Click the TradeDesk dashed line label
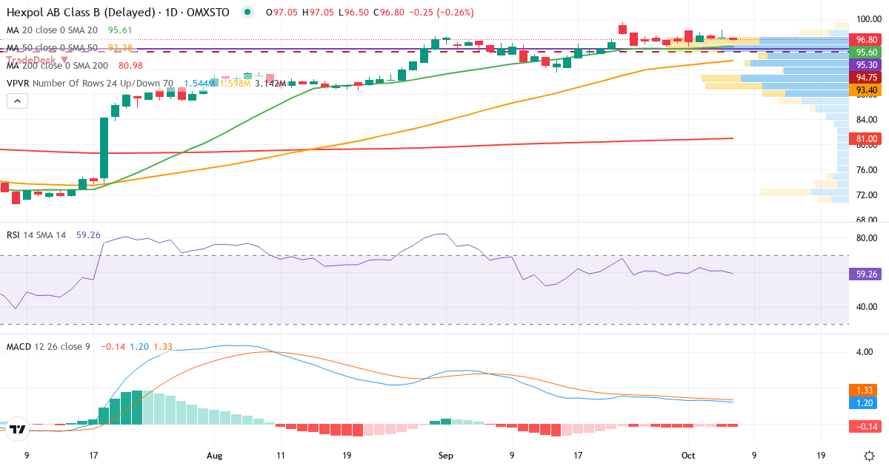 [x=37, y=59]
